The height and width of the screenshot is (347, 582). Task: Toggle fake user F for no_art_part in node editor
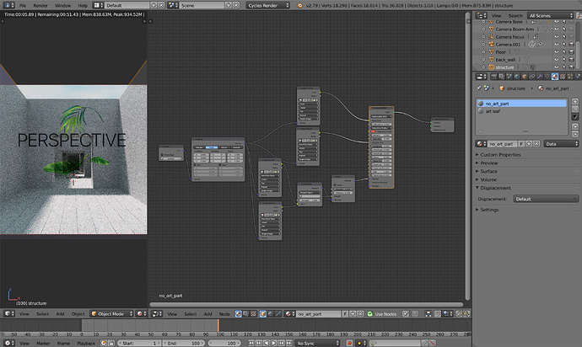(345, 313)
